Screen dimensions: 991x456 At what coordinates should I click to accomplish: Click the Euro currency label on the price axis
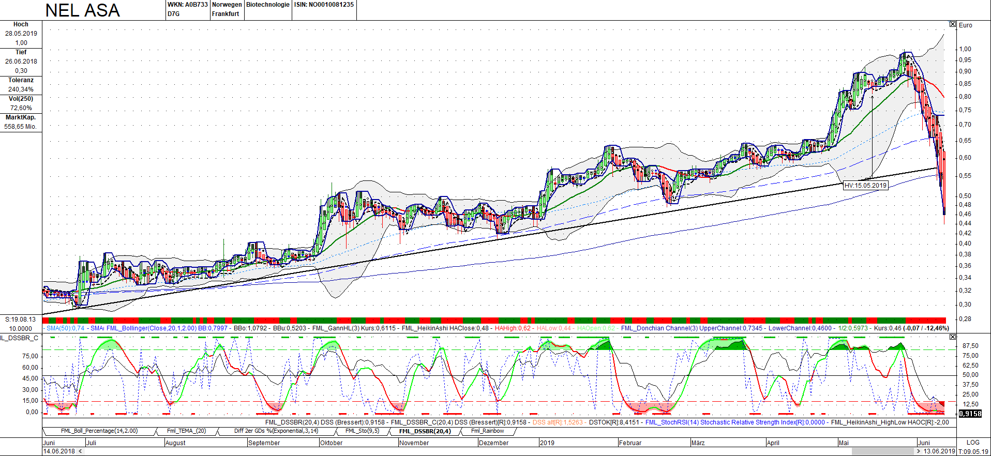tap(965, 25)
